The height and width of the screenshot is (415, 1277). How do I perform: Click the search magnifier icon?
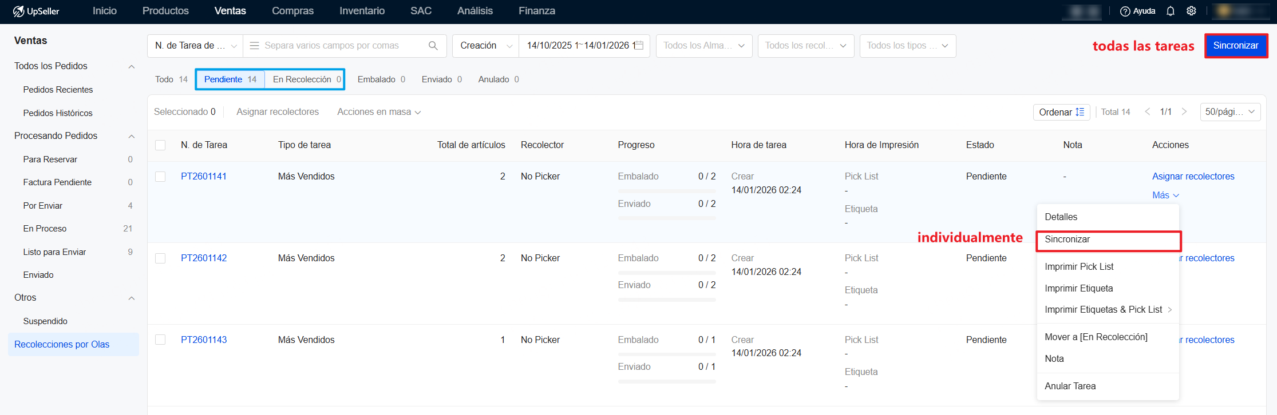click(x=433, y=46)
